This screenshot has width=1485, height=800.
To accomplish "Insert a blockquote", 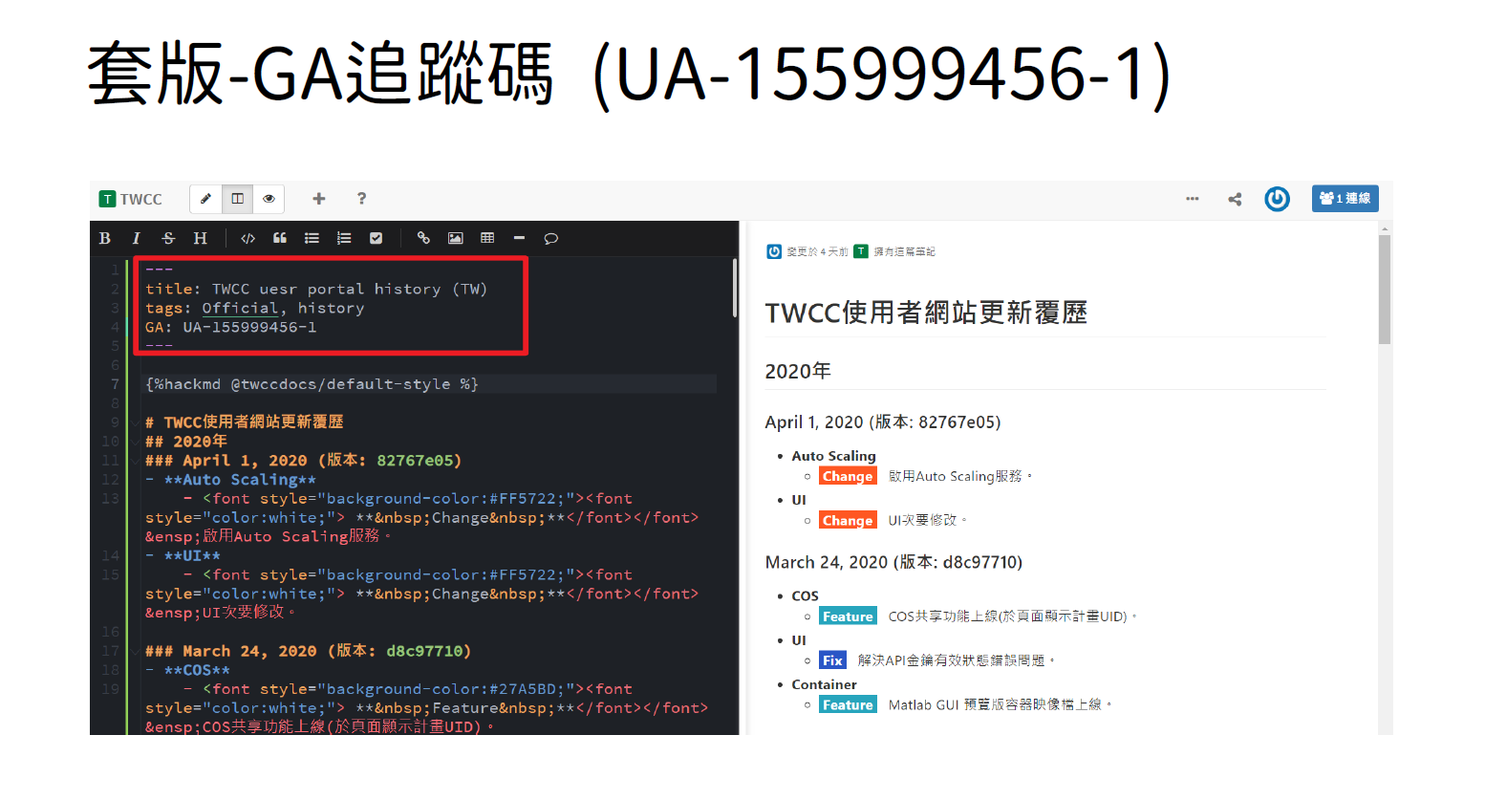I will coord(280,238).
